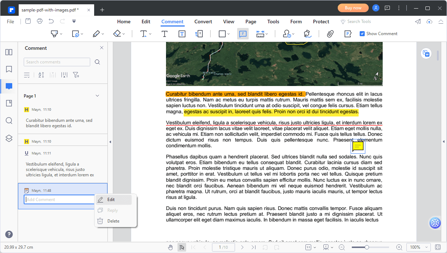Viewport: 447px width, 253px height.
Task: Toggle the Hand pan tool
Action: [x=170, y=247]
